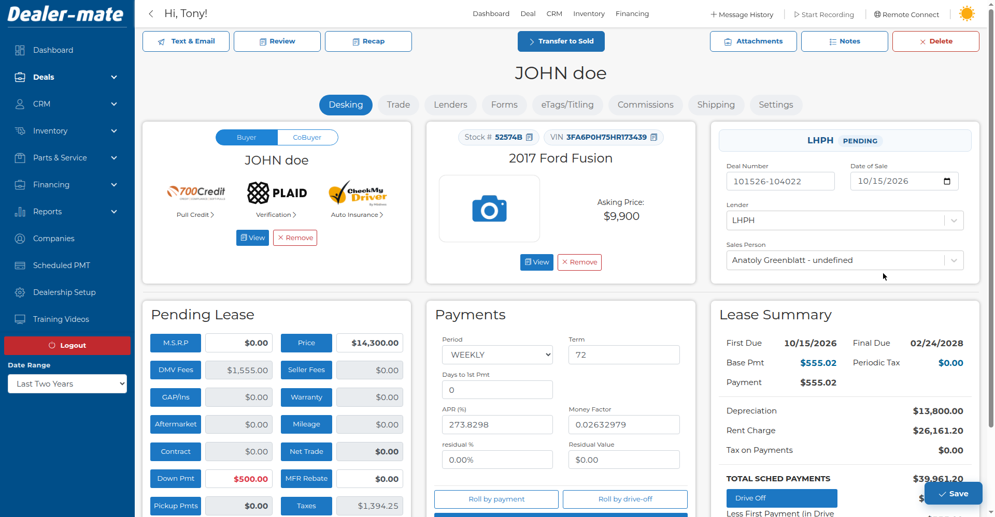This screenshot has width=995, height=517.
Task: Copy stock number 52574B using copy icon
Action: click(x=529, y=137)
